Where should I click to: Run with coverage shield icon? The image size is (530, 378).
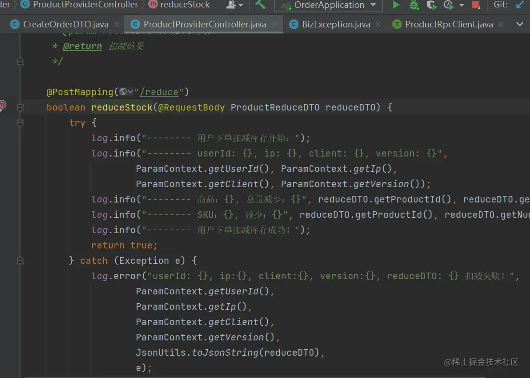[x=431, y=5]
